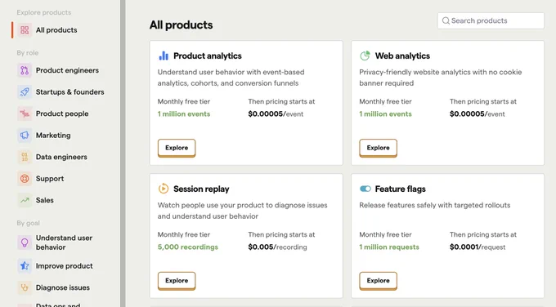Click '1 million events' in Web analytics card
This screenshot has width=556, height=307.
[x=385, y=114]
